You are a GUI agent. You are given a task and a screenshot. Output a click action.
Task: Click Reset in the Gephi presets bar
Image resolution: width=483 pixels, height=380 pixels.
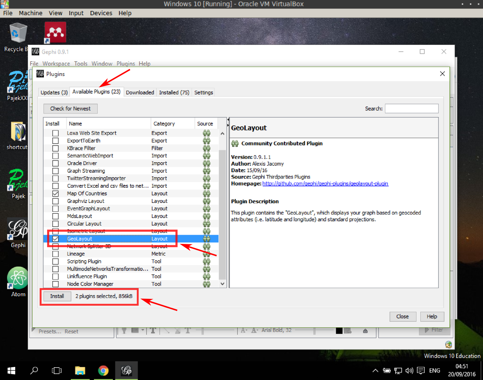[x=71, y=332]
